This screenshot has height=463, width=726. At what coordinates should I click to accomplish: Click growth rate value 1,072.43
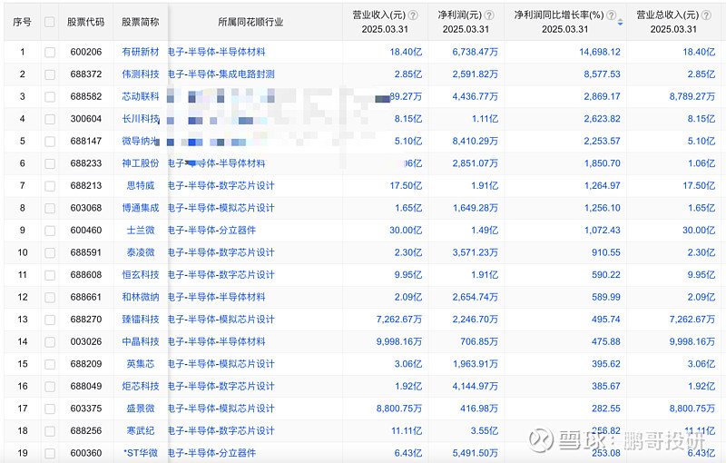point(602,230)
